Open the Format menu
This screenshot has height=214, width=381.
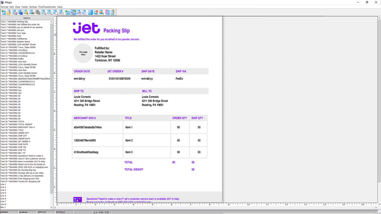coord(5,6)
